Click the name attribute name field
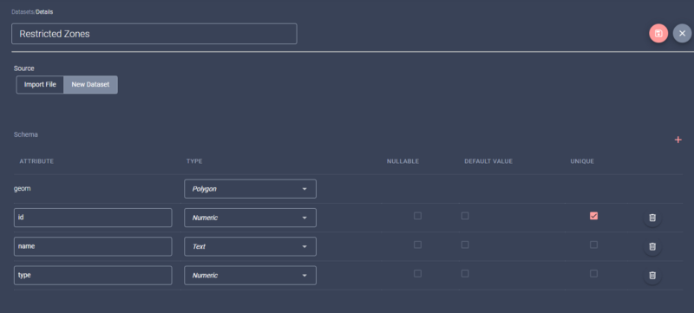Image resolution: width=694 pixels, height=313 pixels. (93, 246)
